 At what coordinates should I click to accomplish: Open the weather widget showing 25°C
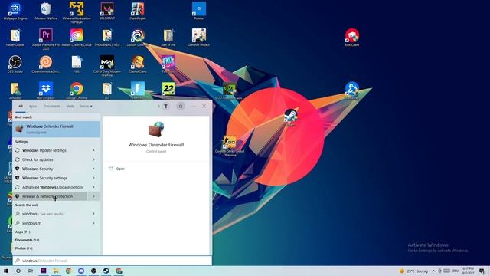(413, 271)
